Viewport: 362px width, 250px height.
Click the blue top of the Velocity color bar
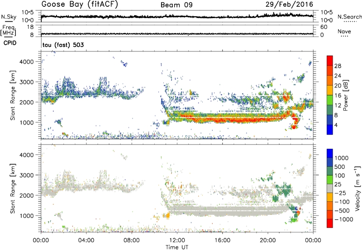click(330, 153)
